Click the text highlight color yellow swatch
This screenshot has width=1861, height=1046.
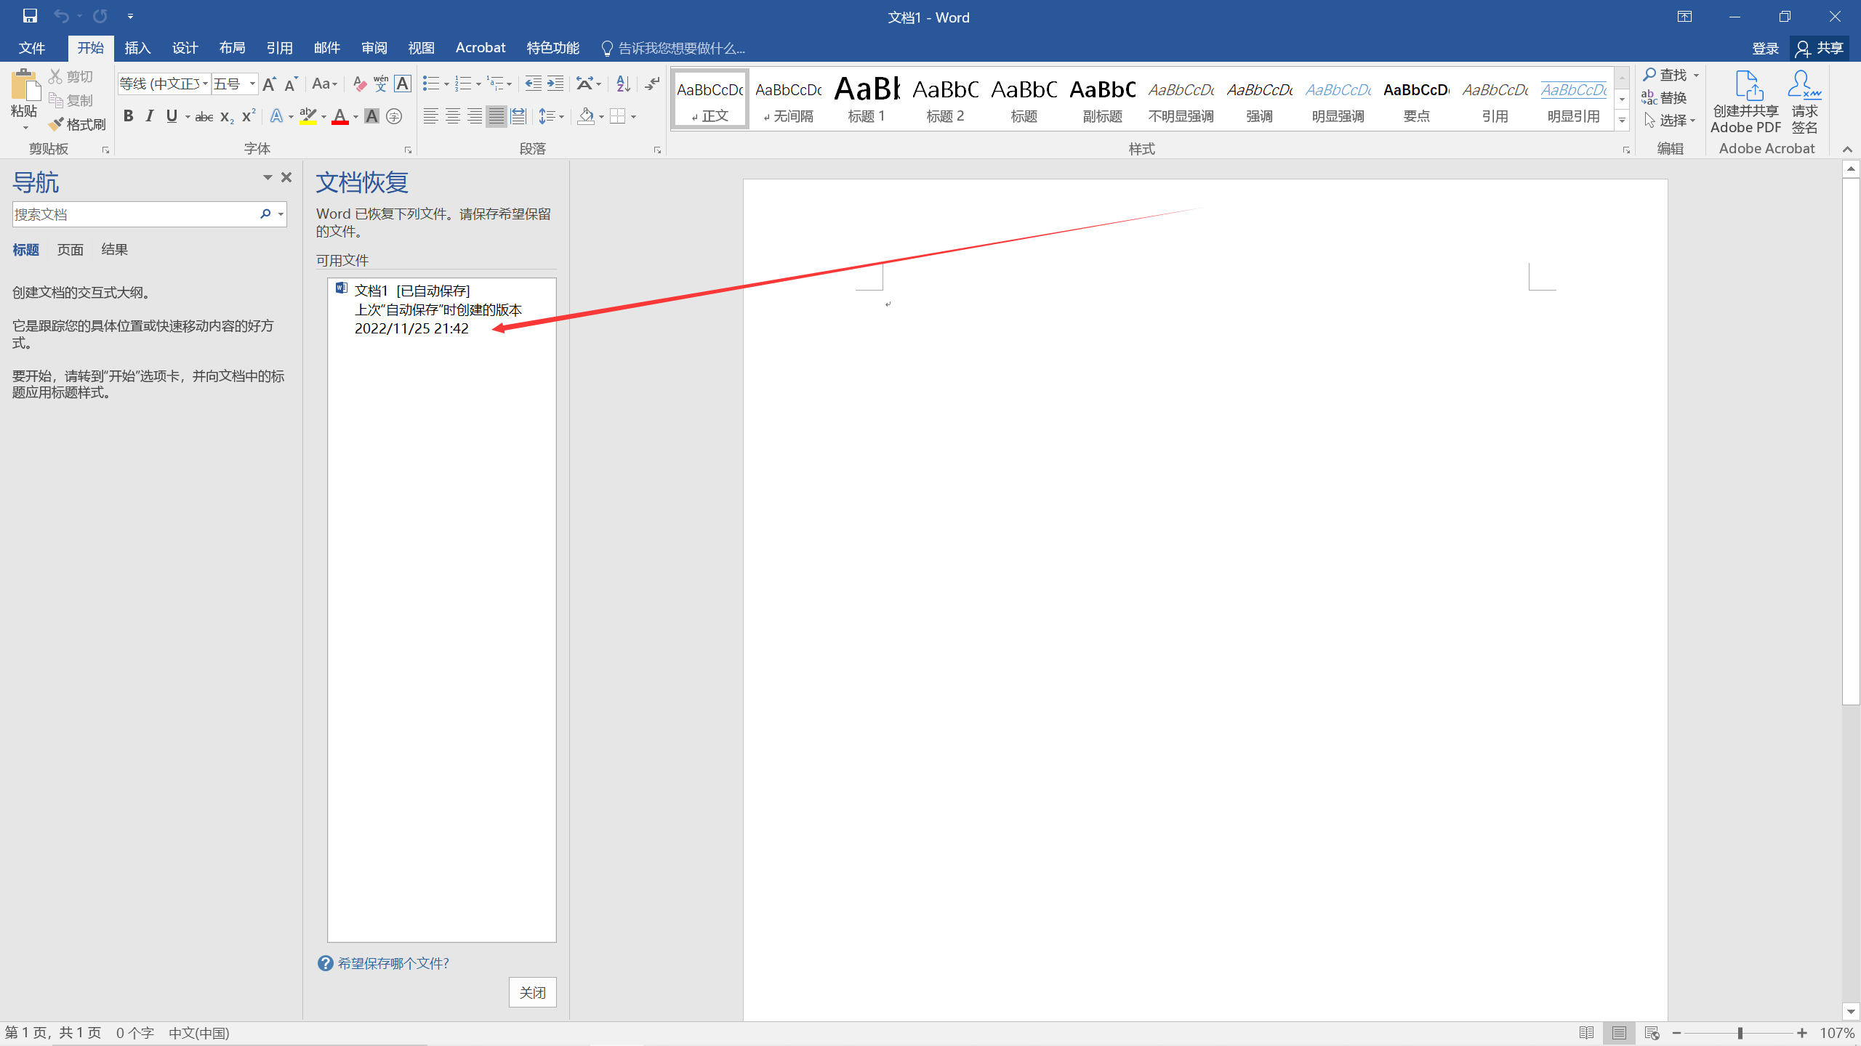[x=308, y=116]
